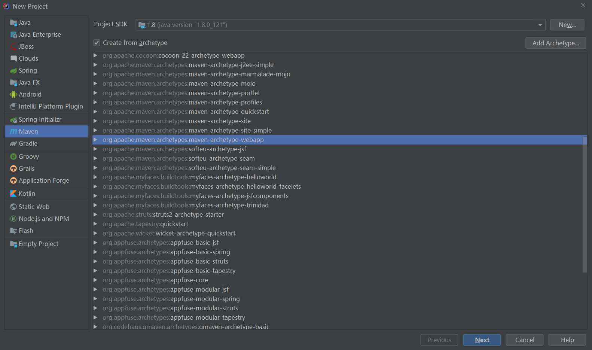The height and width of the screenshot is (350, 592).
Task: Expand maven-archetype-j2ee-simple node
Action: [x=95, y=65]
